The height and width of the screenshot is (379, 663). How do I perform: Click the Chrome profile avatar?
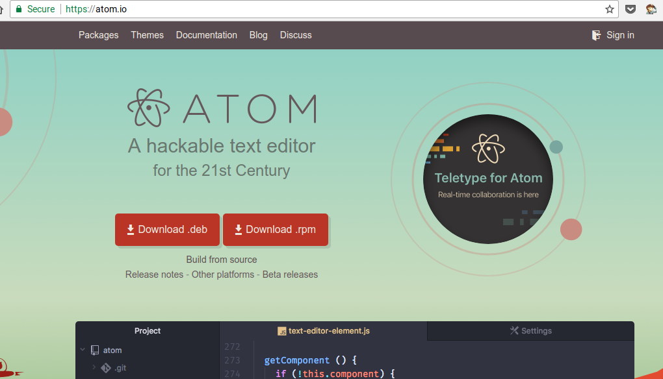651,9
